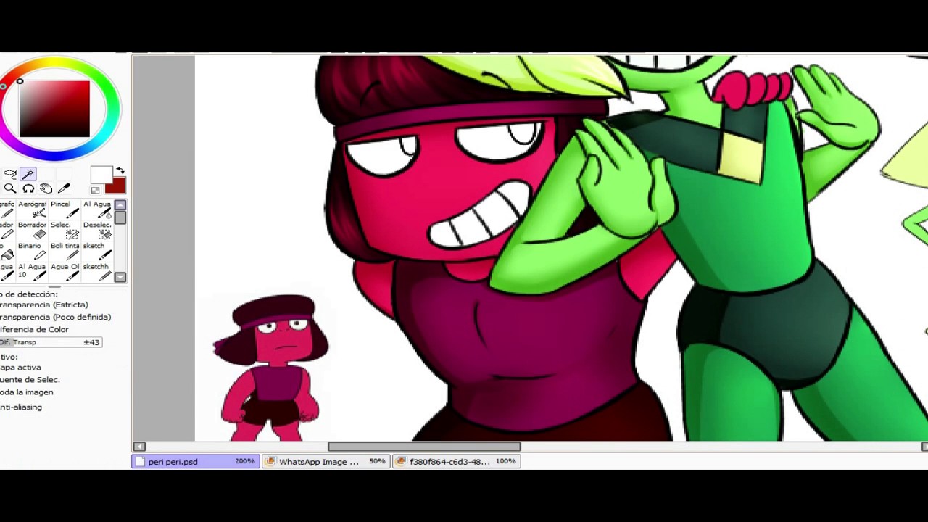Image resolution: width=928 pixels, height=522 pixels.
Task: Pick a shade in the red saturation square
Action: click(54, 109)
